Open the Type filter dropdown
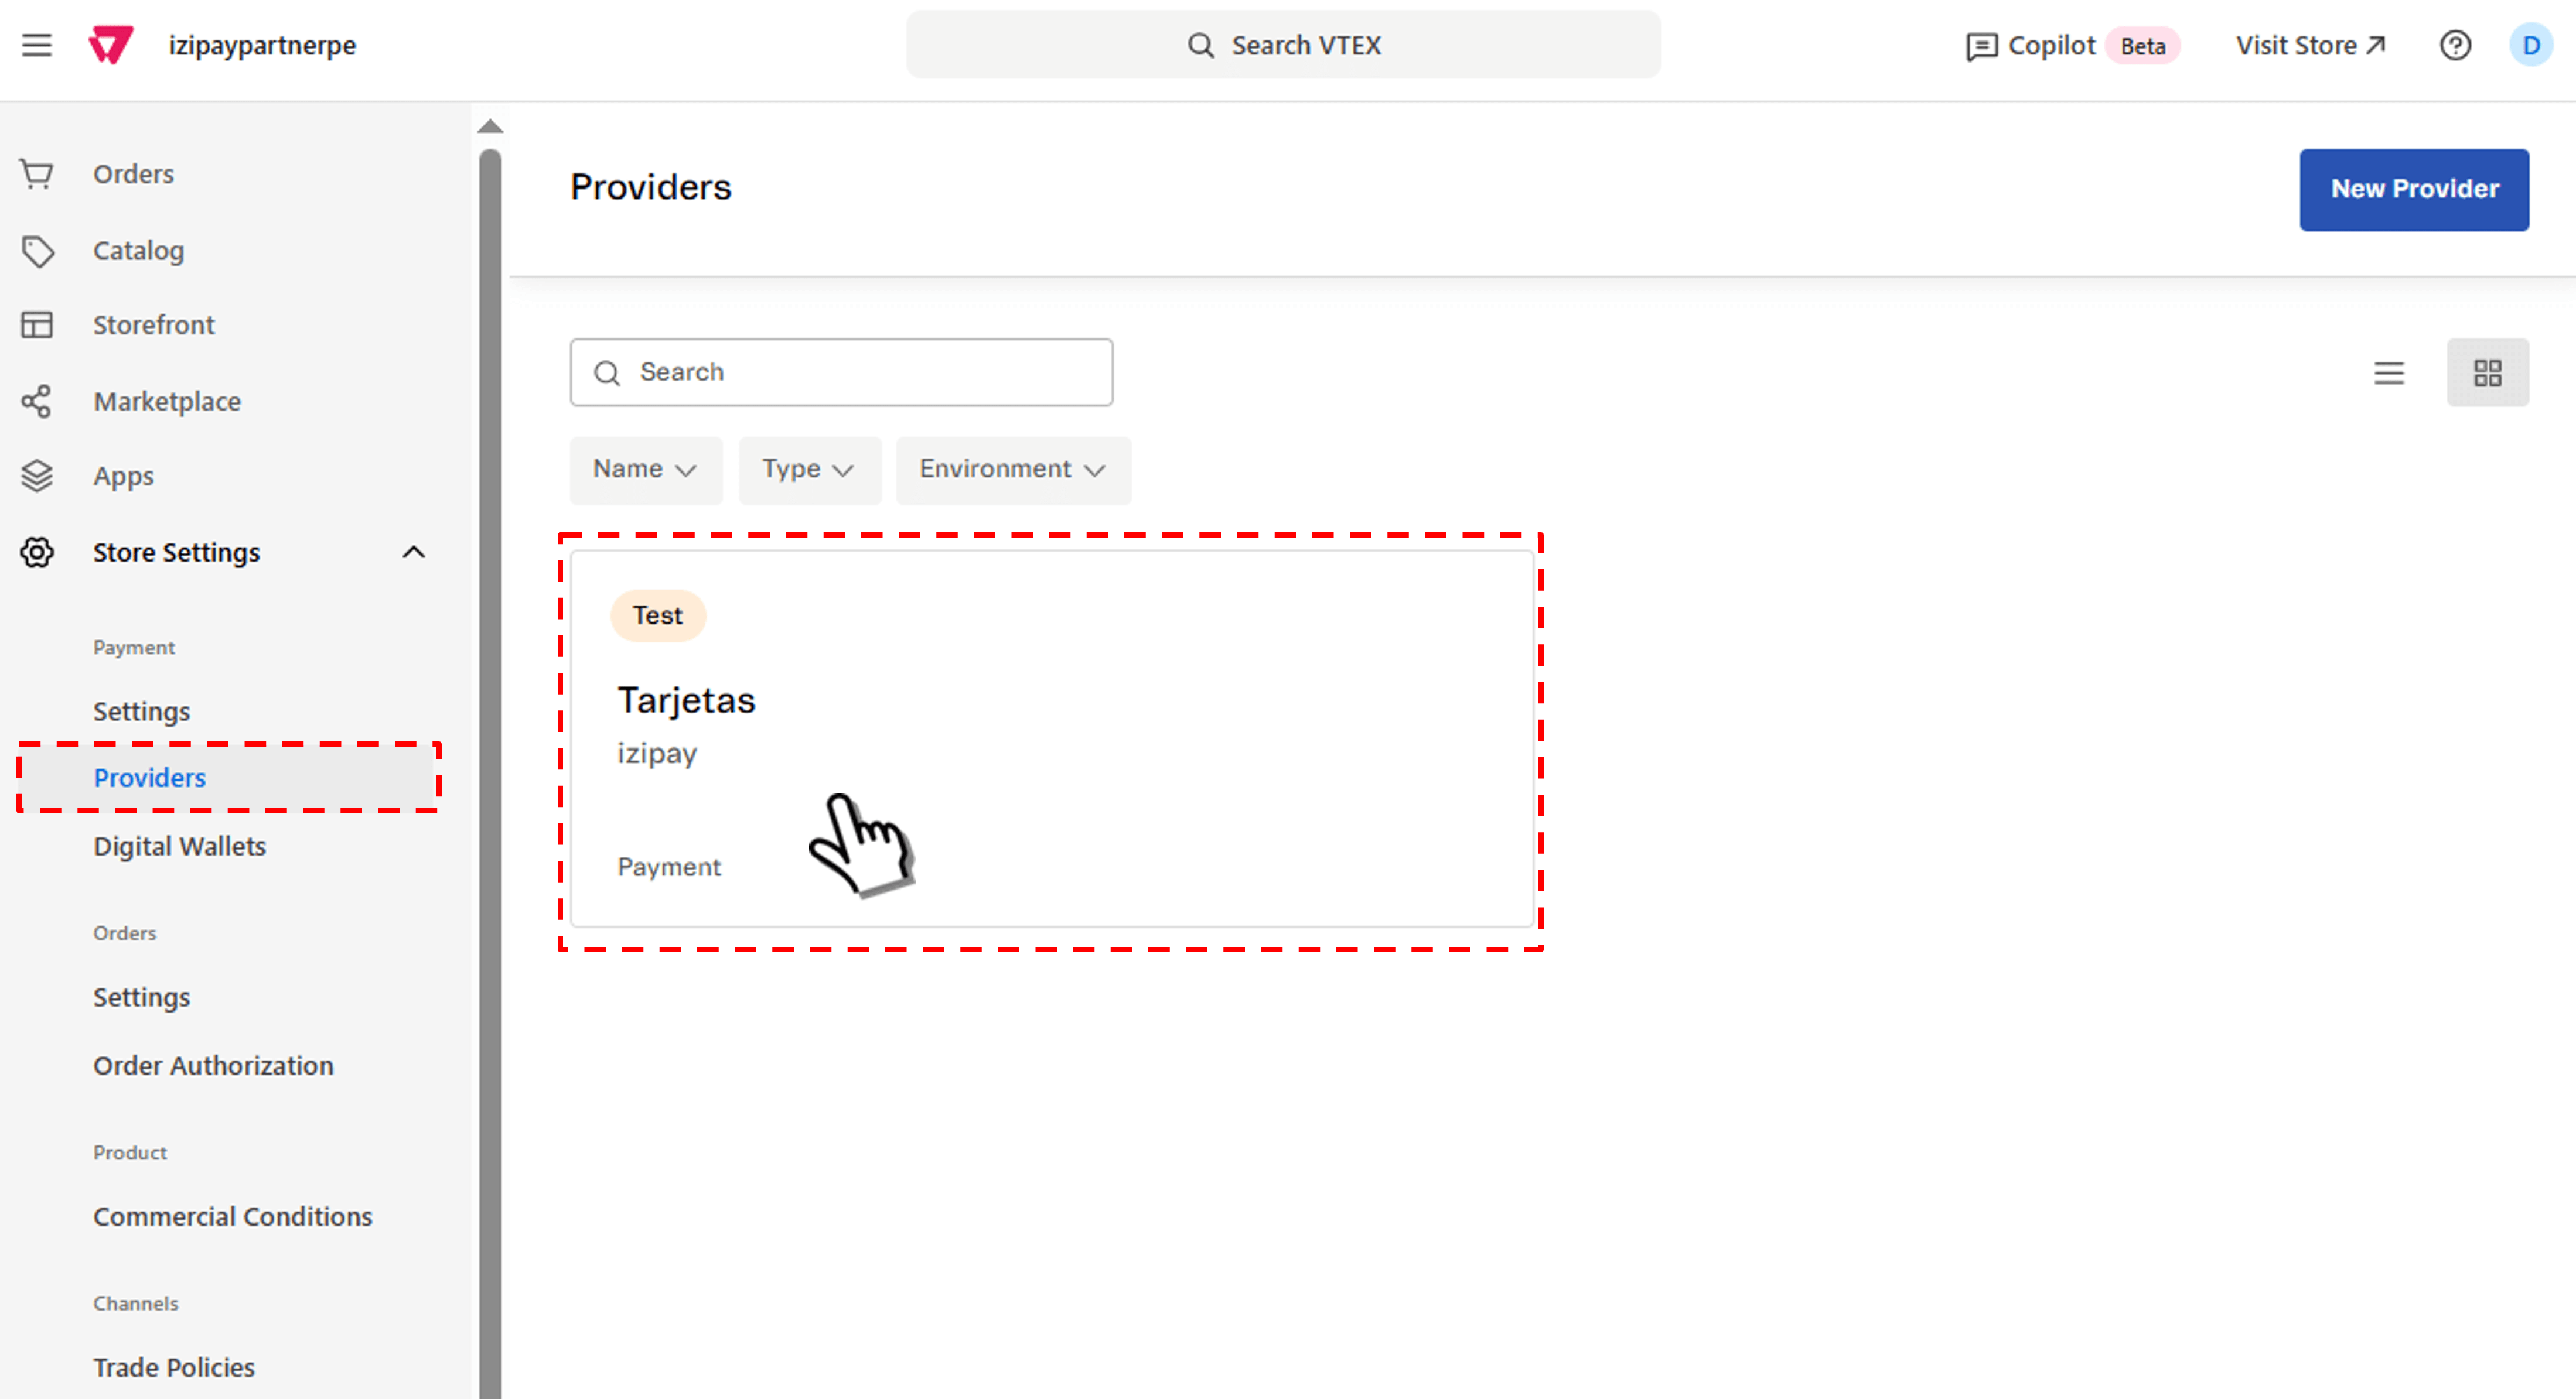Image resolution: width=2576 pixels, height=1399 pixels. 808,470
